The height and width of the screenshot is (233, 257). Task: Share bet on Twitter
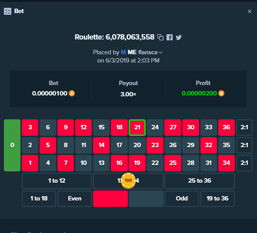[179, 37]
